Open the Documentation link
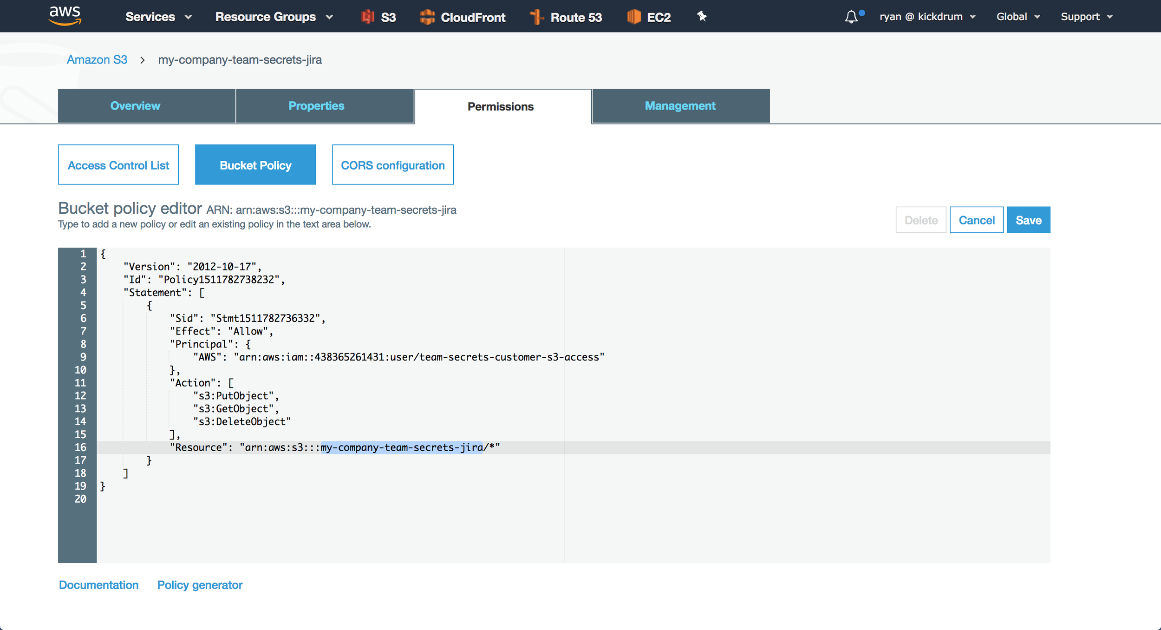Image resolution: width=1161 pixels, height=630 pixels. pos(98,585)
